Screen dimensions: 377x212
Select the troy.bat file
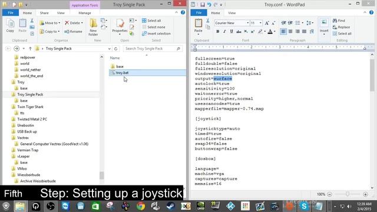coord(147,72)
